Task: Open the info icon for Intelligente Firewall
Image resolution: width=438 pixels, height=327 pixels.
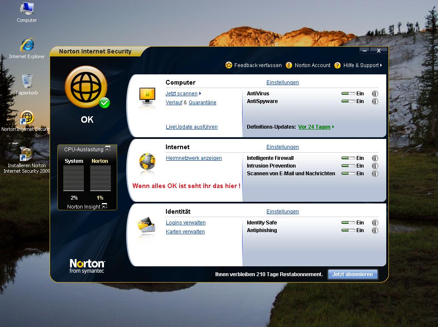Action: 375,158
